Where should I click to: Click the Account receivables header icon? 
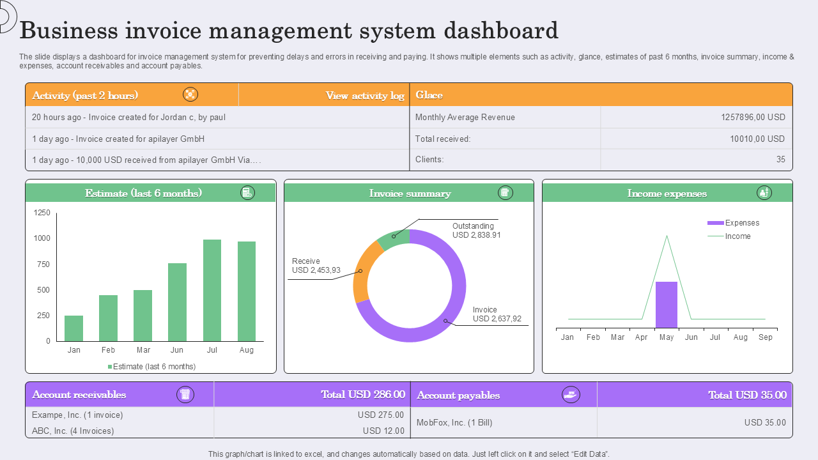pos(185,395)
